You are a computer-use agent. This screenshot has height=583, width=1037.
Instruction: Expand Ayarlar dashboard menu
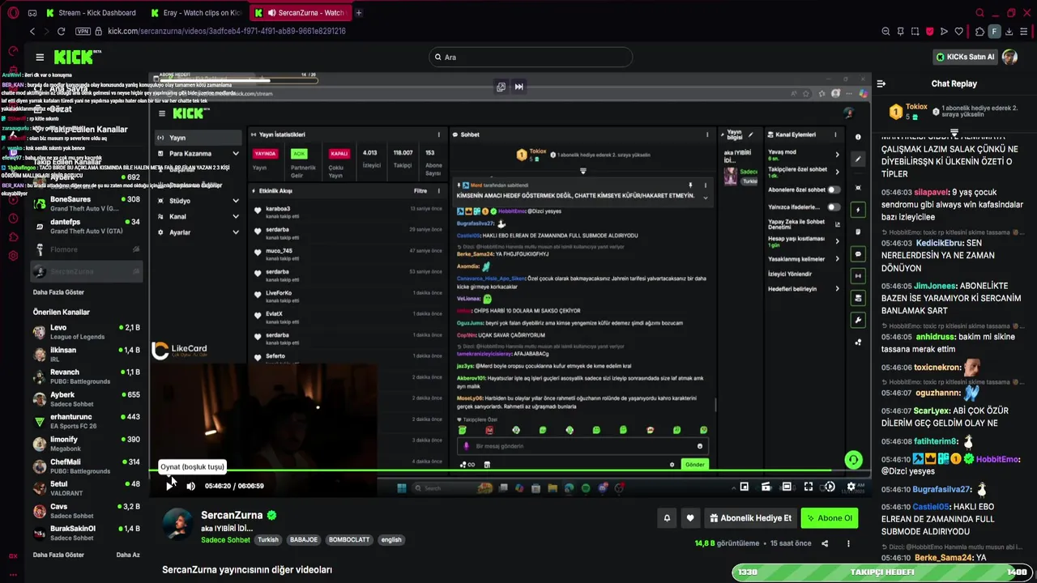198,232
